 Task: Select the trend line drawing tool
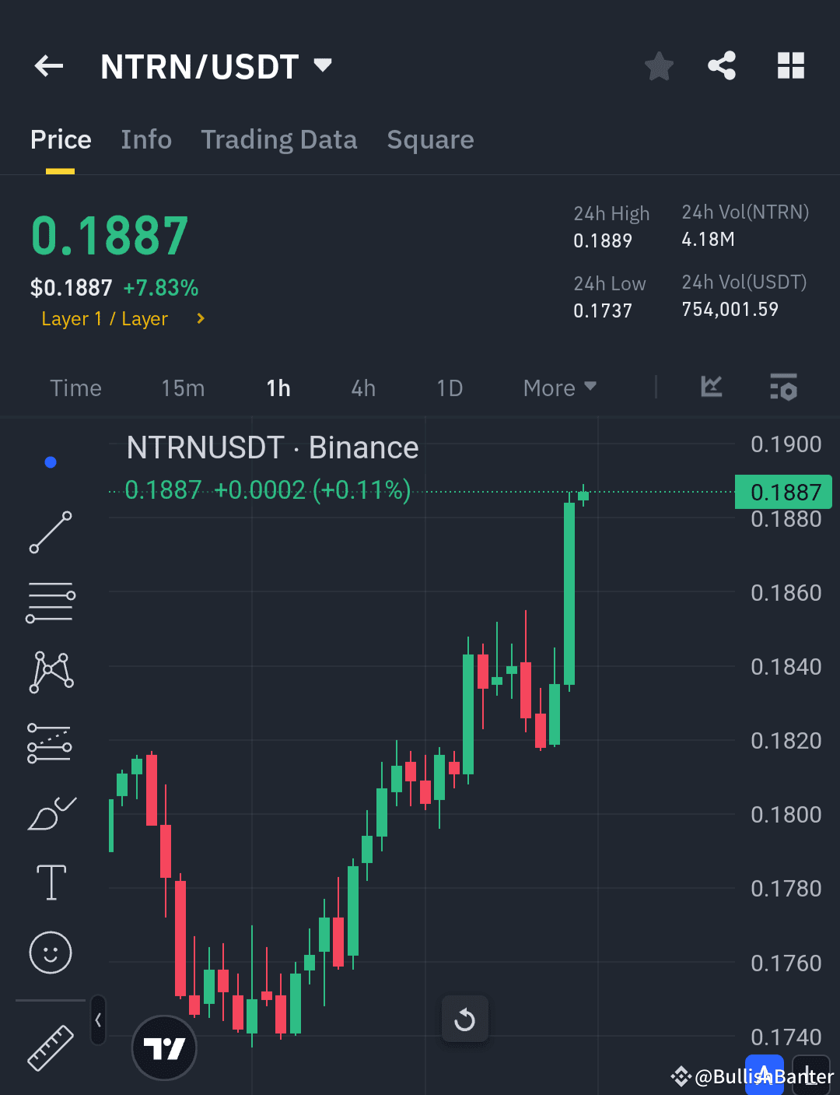(50, 532)
